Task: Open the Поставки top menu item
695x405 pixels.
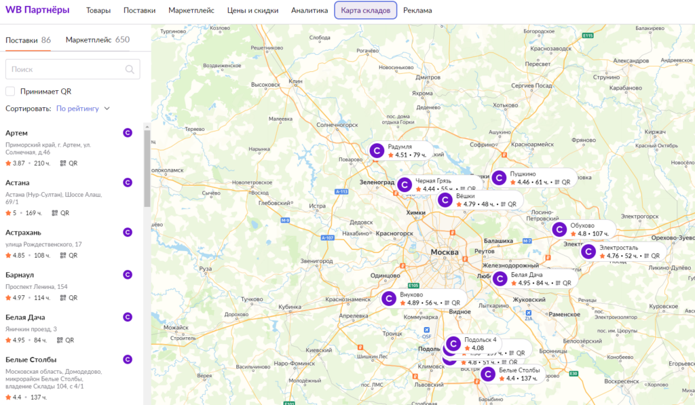Action: pyautogui.click(x=140, y=10)
